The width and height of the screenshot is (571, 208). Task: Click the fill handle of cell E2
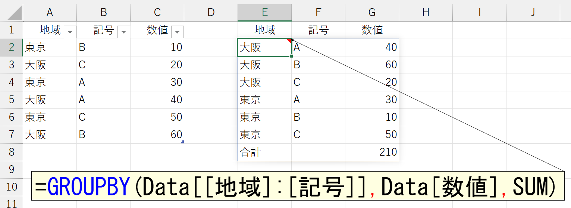point(291,56)
